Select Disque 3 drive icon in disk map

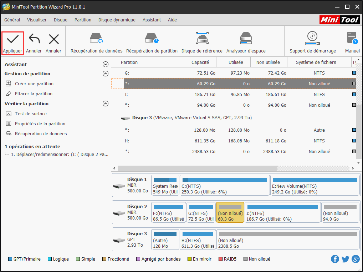[x=119, y=240]
